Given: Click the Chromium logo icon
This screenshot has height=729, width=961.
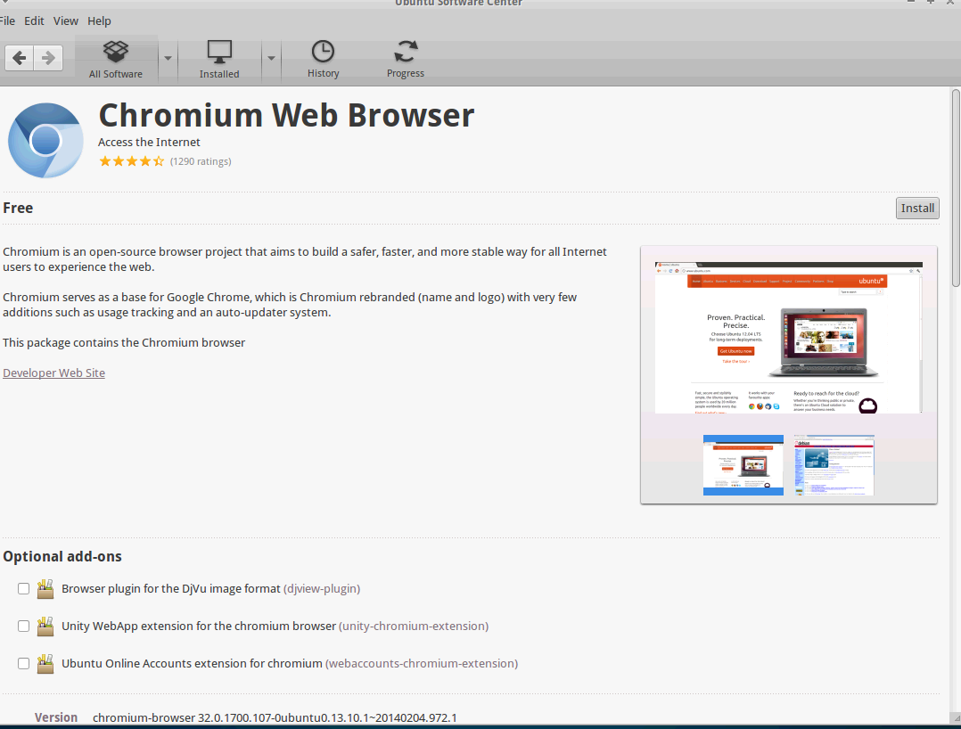Looking at the screenshot, I should point(45,140).
